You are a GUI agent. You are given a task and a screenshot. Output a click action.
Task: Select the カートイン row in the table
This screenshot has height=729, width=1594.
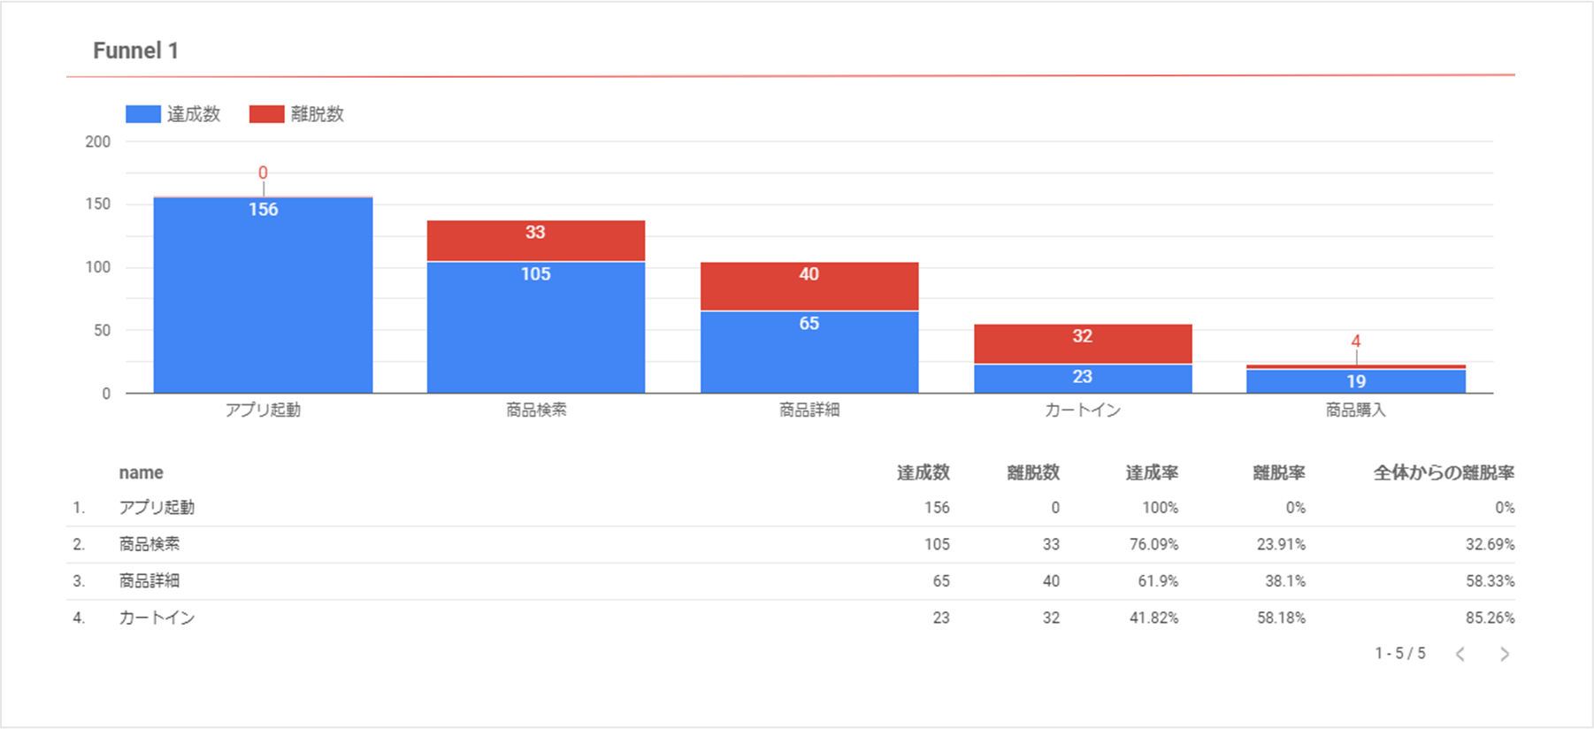click(x=157, y=618)
